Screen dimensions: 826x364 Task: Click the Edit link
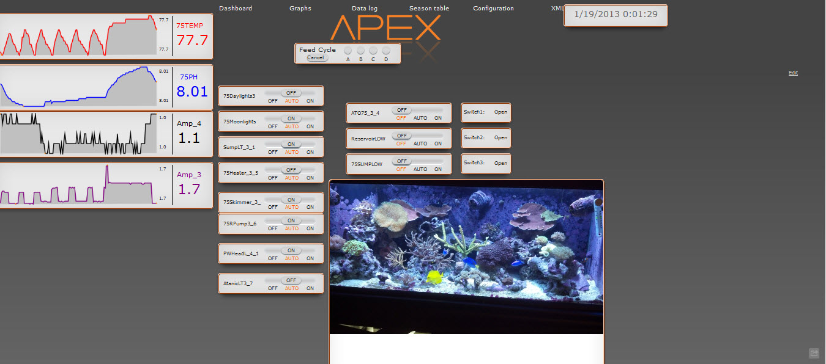[793, 73]
